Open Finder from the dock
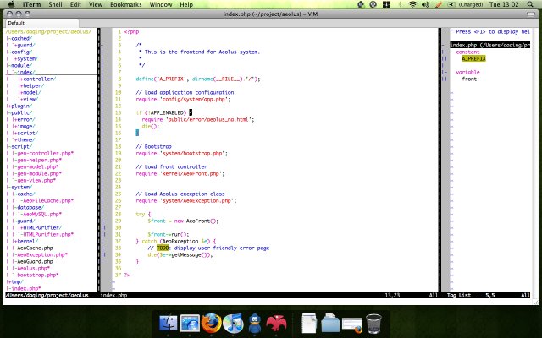Viewport: 542px width, 338px height. [x=168, y=323]
